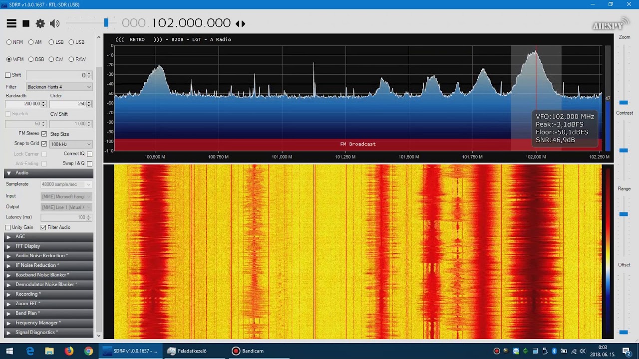Click the volume slider handle in the toolbar

click(x=106, y=23)
